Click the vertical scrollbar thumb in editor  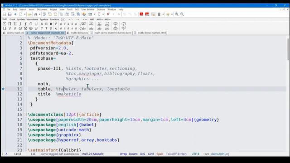coord(288,49)
